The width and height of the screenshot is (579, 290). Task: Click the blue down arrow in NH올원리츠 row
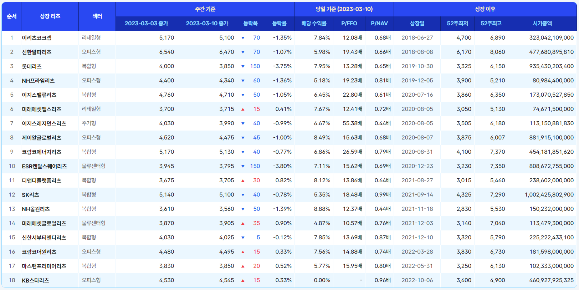coord(243,209)
